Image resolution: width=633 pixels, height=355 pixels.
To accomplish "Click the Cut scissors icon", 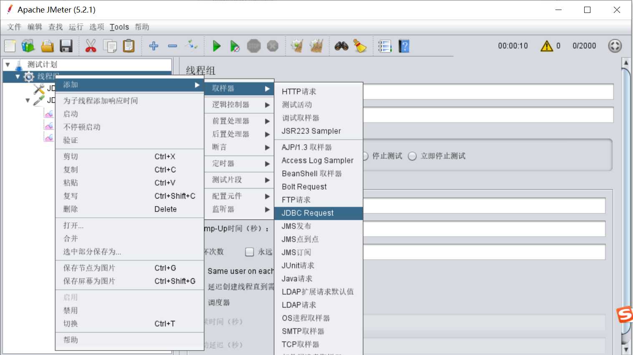I will [x=91, y=46].
